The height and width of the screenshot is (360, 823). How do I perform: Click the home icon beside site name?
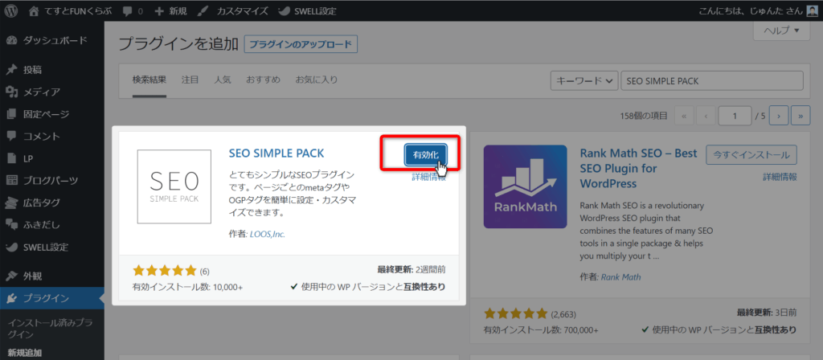pos(34,10)
